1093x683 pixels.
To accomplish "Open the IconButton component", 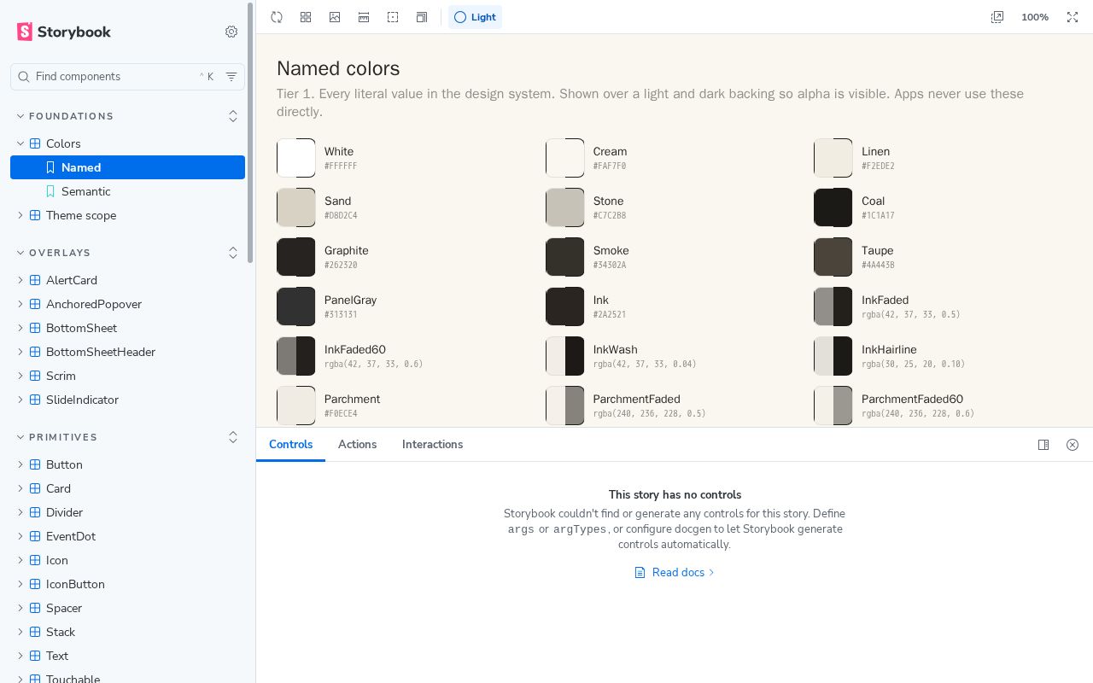I will click(127, 584).
